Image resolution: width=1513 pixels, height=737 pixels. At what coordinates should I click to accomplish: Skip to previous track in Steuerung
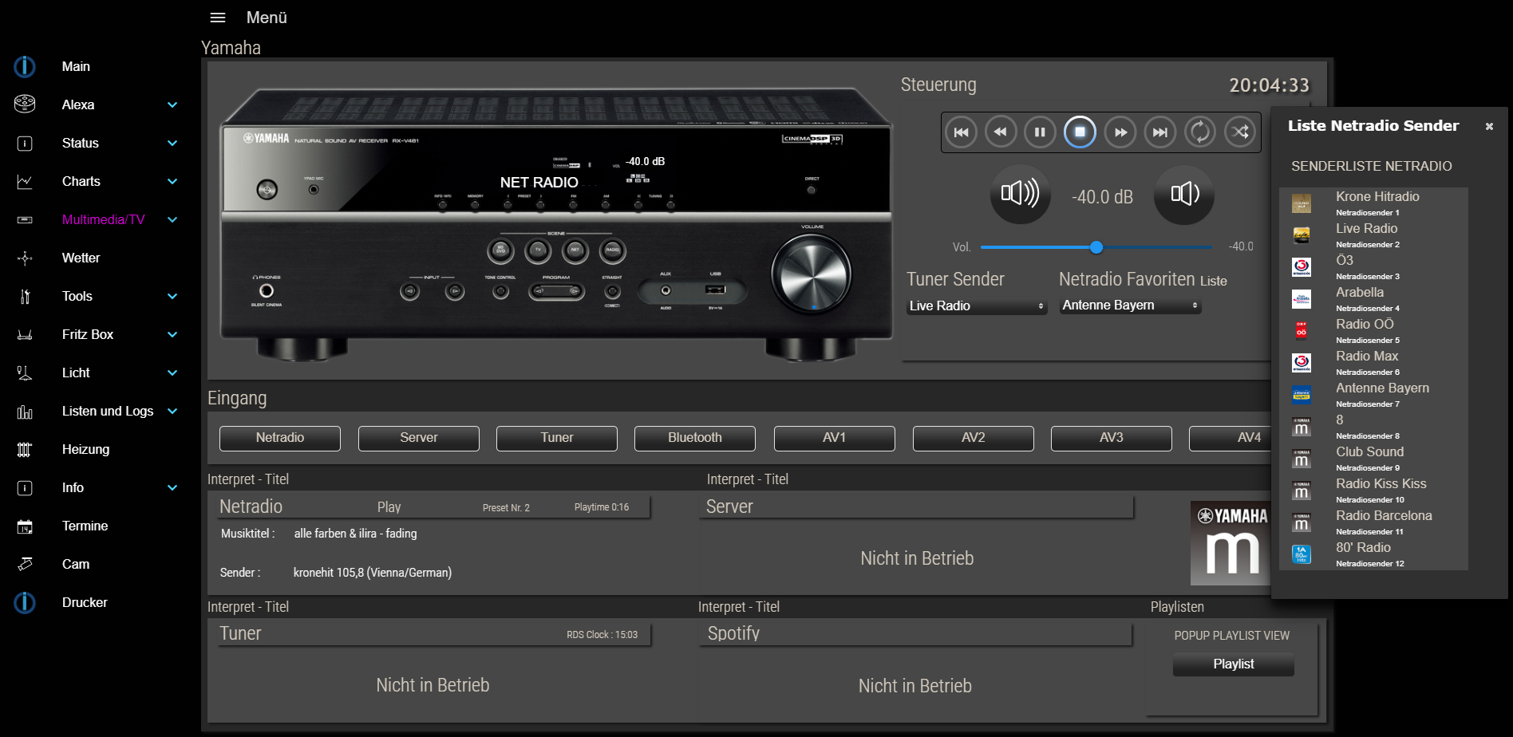pos(961,132)
